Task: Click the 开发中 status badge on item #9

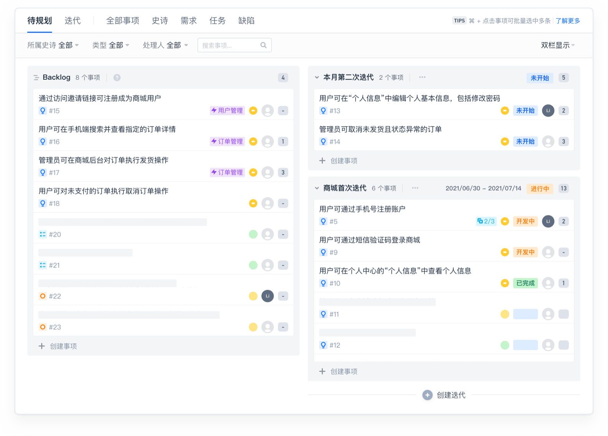Action: click(x=525, y=252)
